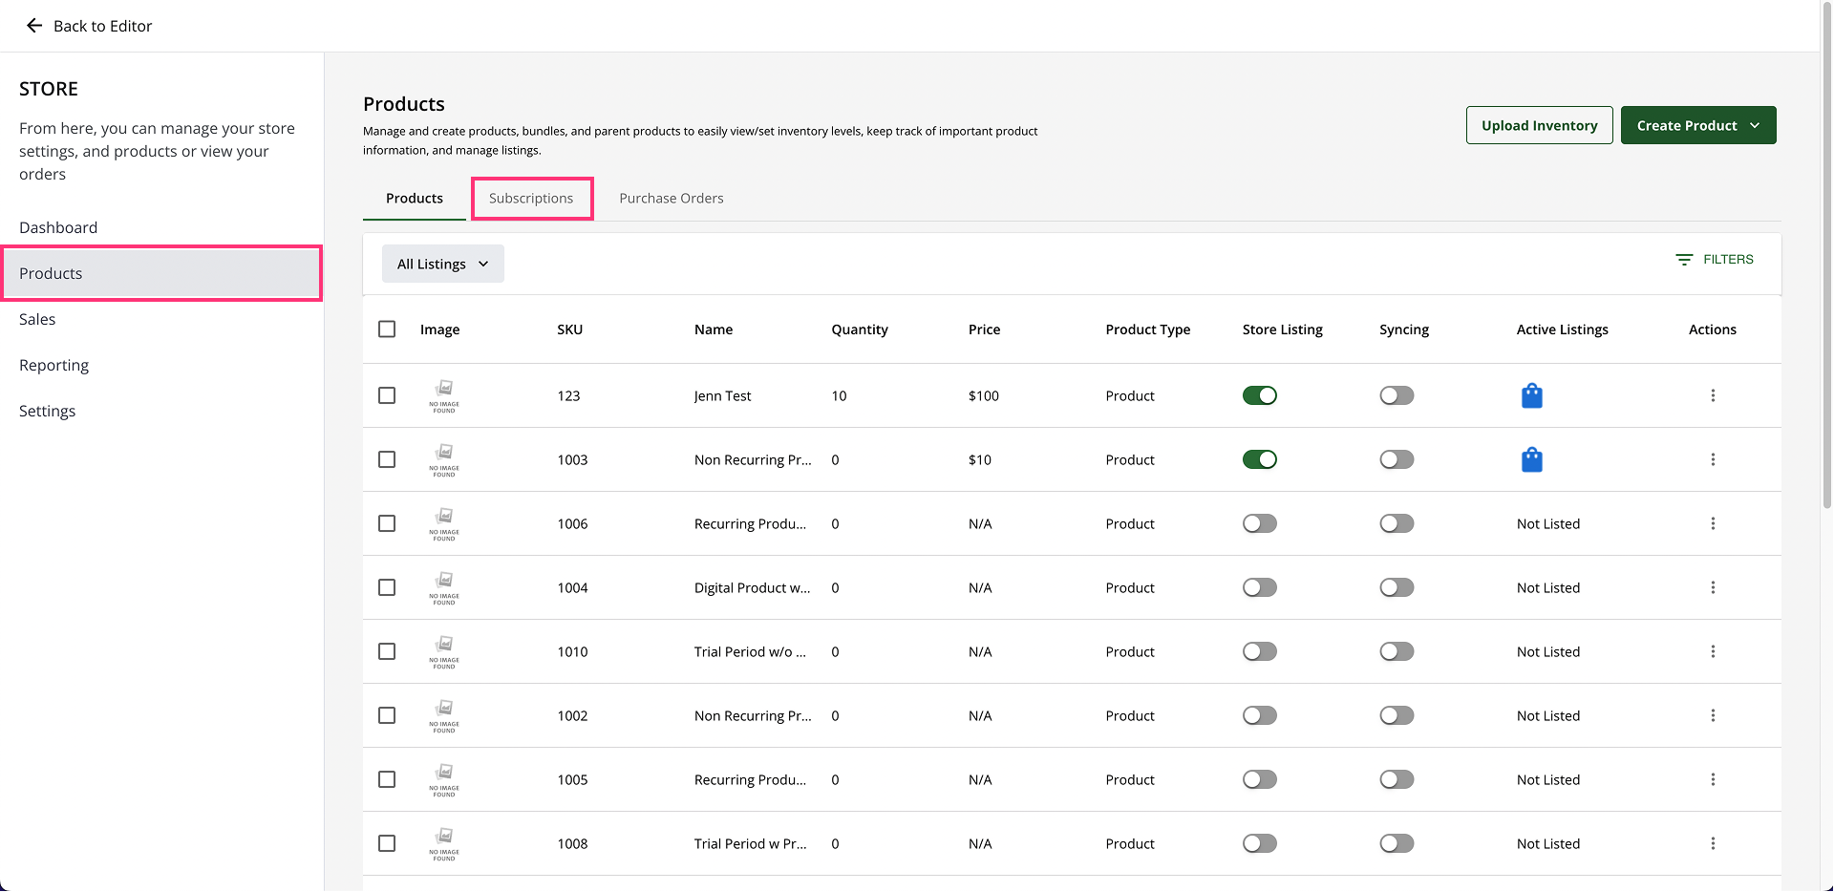Open the Create Product dropdown button
Screen dimensions: 1834x892
(x=1697, y=125)
